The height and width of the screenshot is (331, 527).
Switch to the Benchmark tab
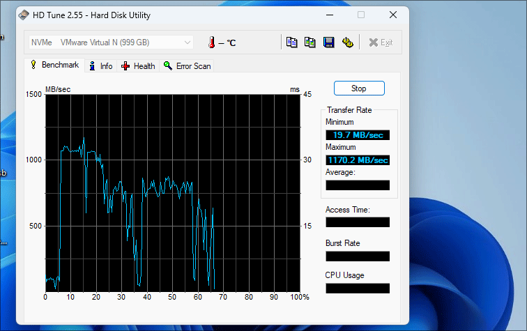(x=54, y=65)
